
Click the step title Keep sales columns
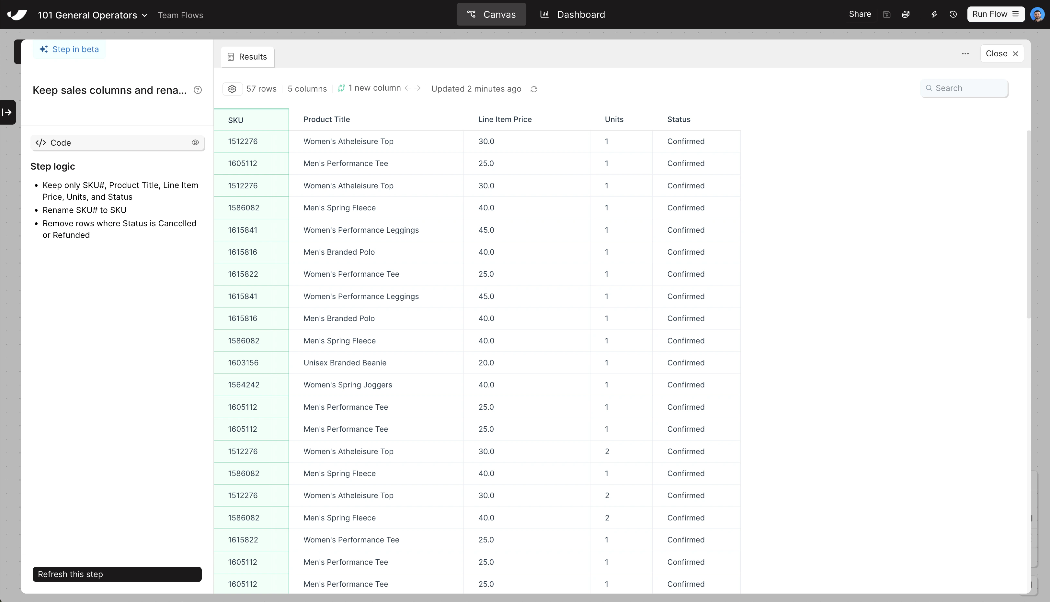110,90
